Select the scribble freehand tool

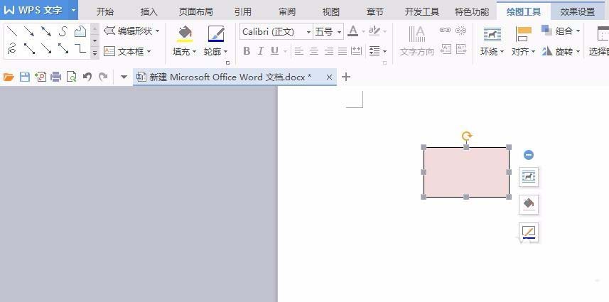pyautogui.click(x=12, y=48)
